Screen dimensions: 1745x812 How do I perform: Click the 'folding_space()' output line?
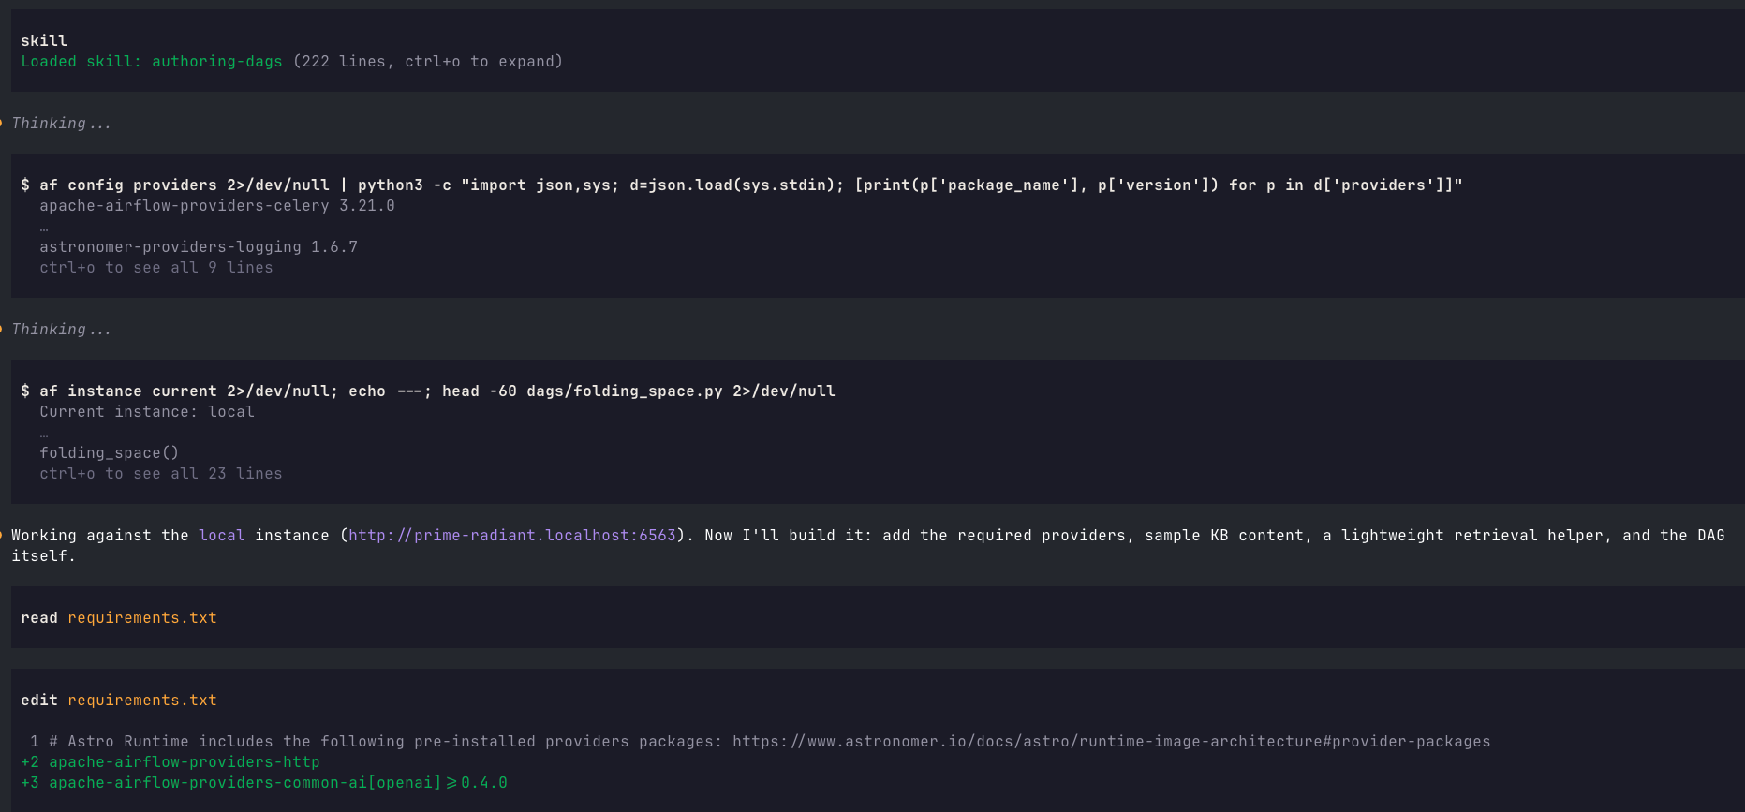tap(110, 453)
